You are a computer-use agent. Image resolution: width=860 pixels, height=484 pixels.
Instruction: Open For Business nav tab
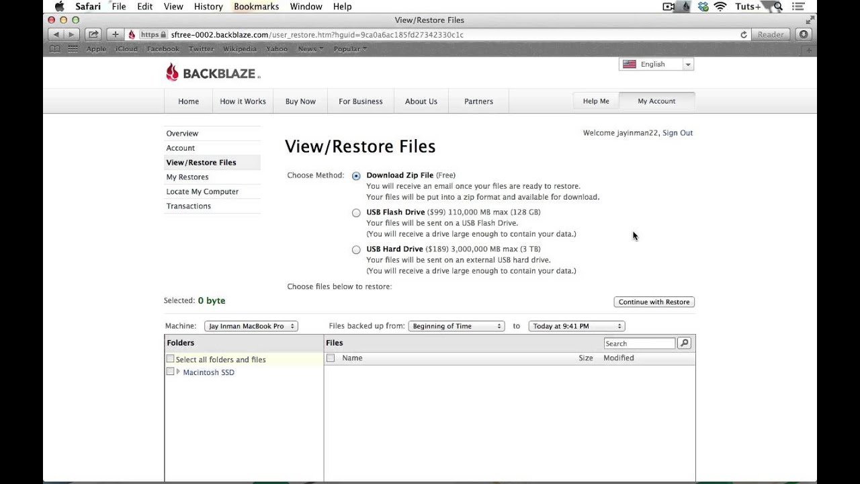tap(361, 102)
